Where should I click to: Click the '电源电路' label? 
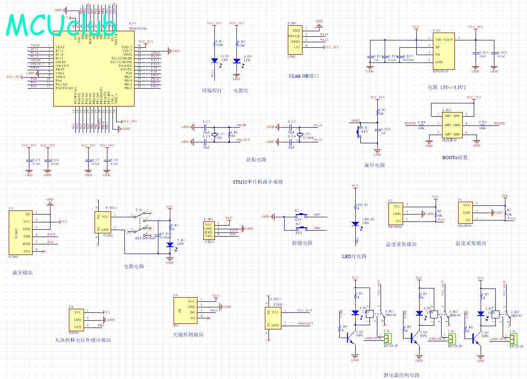tap(134, 266)
